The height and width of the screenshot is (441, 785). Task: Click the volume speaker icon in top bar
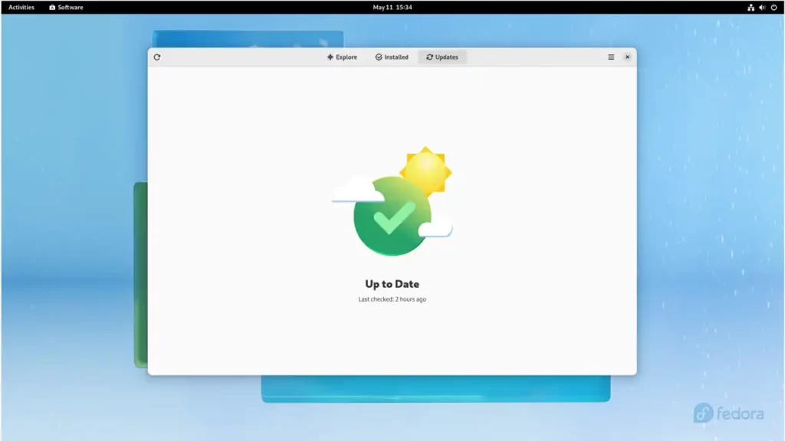click(x=762, y=7)
